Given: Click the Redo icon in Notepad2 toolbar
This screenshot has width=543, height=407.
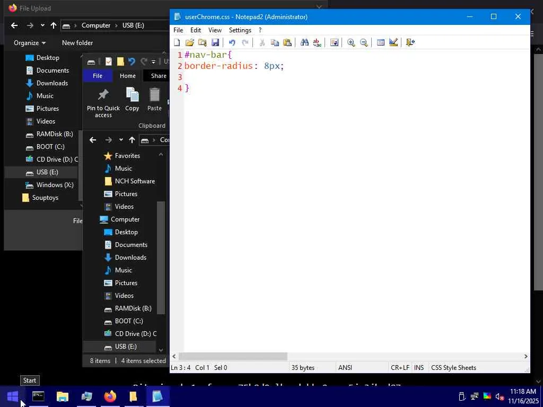Looking at the screenshot, I should (245, 42).
